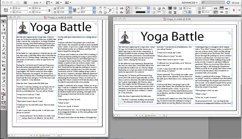Select the Type tool in the toolbox

point(3,37)
